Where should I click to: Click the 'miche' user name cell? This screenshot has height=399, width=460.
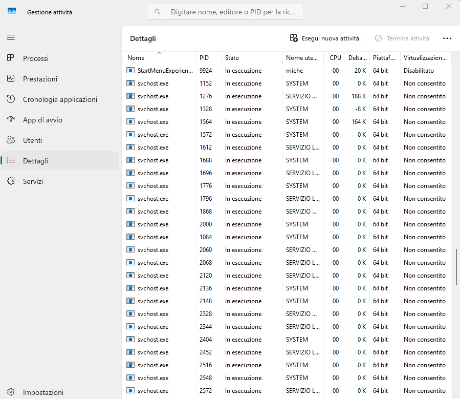tap(295, 71)
